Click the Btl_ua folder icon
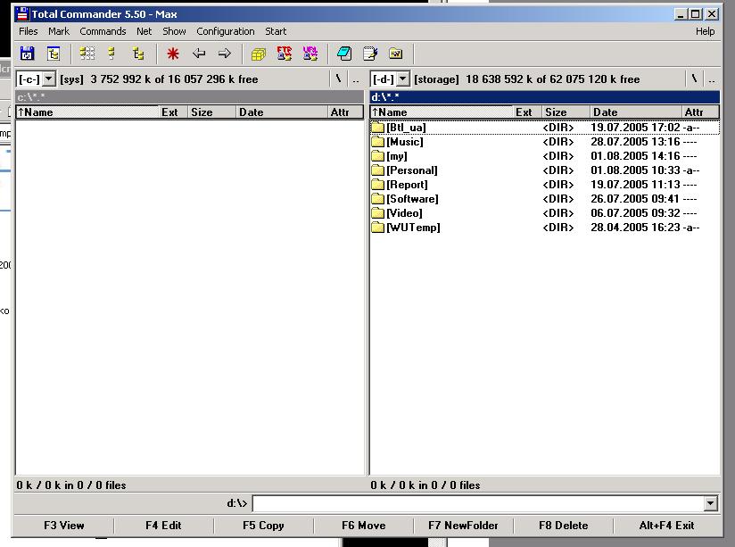 (377, 128)
